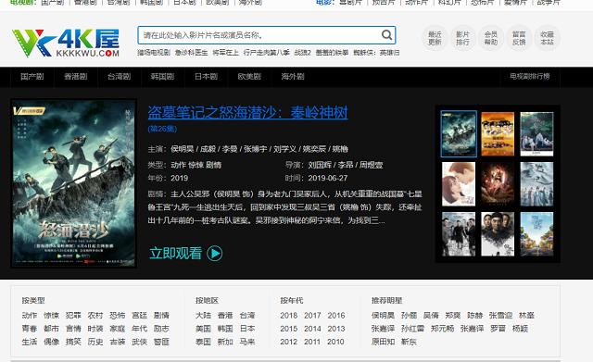The image size is (593, 362).
Task: Filter by genre 家庭
Action: point(118,329)
